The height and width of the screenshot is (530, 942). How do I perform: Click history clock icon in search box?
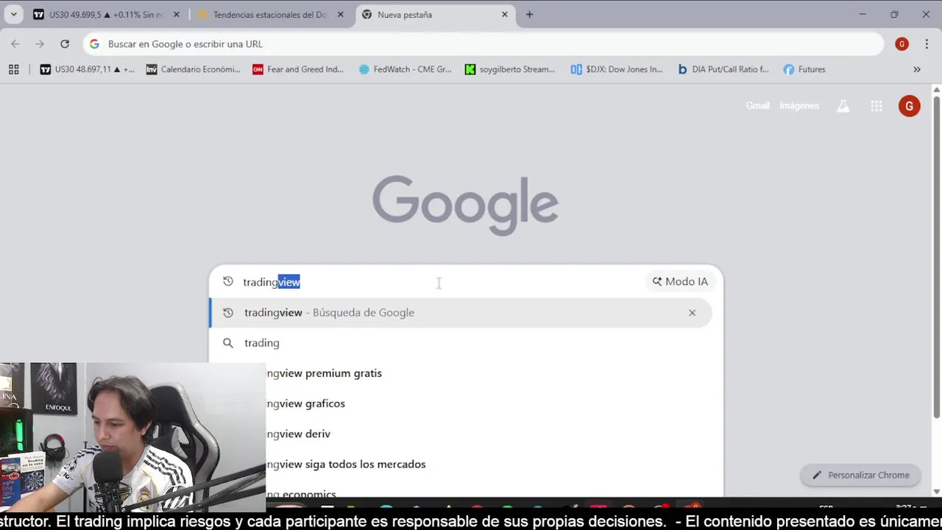pyautogui.click(x=228, y=282)
